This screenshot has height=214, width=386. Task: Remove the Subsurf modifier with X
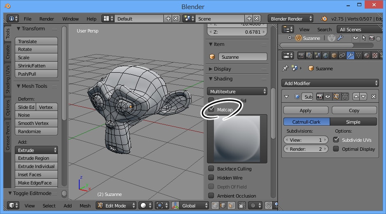tap(373, 97)
